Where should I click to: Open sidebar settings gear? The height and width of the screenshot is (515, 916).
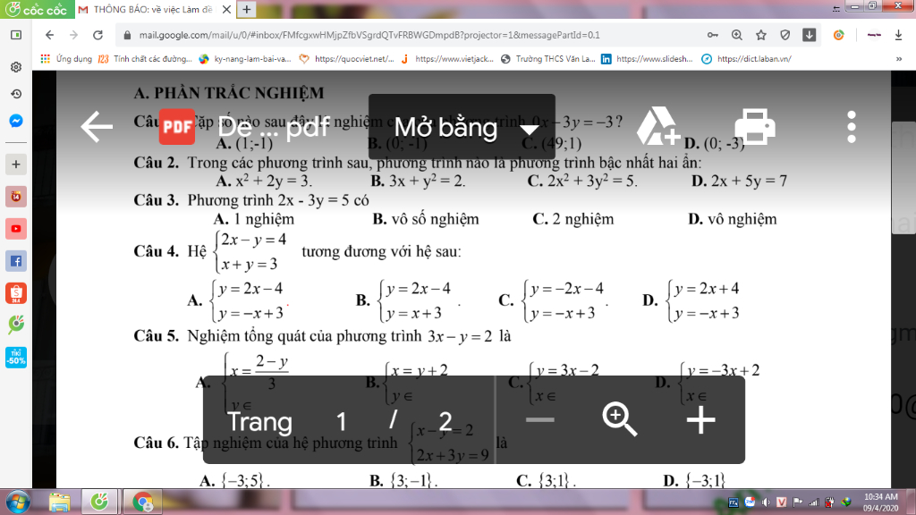(x=16, y=66)
